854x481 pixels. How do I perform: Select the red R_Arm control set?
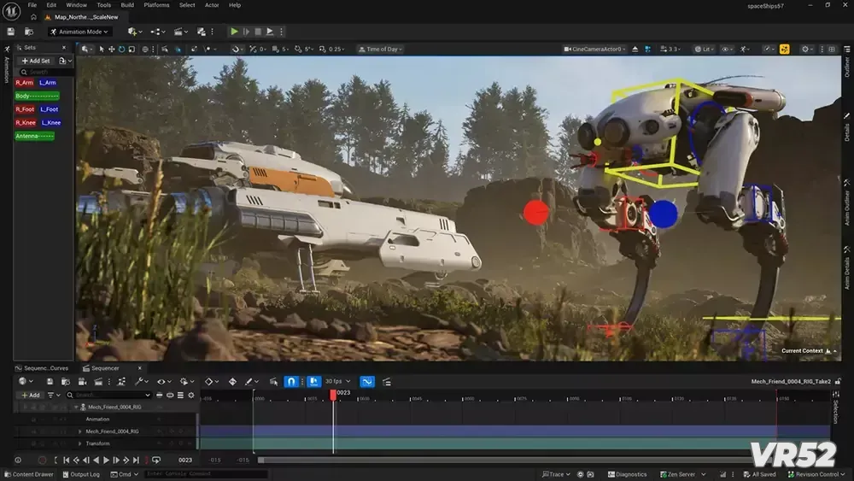[x=25, y=83]
